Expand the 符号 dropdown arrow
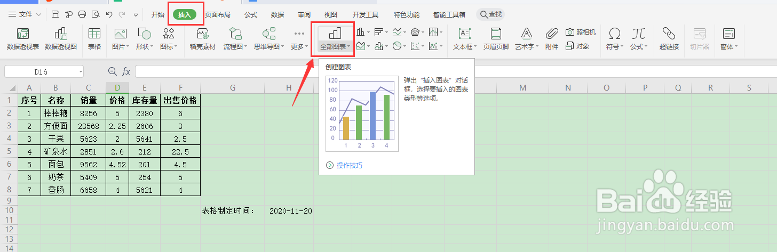Viewport: 777px width, 252px height. click(622, 47)
